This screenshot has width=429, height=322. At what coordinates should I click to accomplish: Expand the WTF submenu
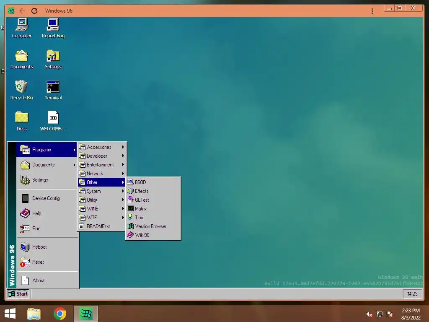102,218
